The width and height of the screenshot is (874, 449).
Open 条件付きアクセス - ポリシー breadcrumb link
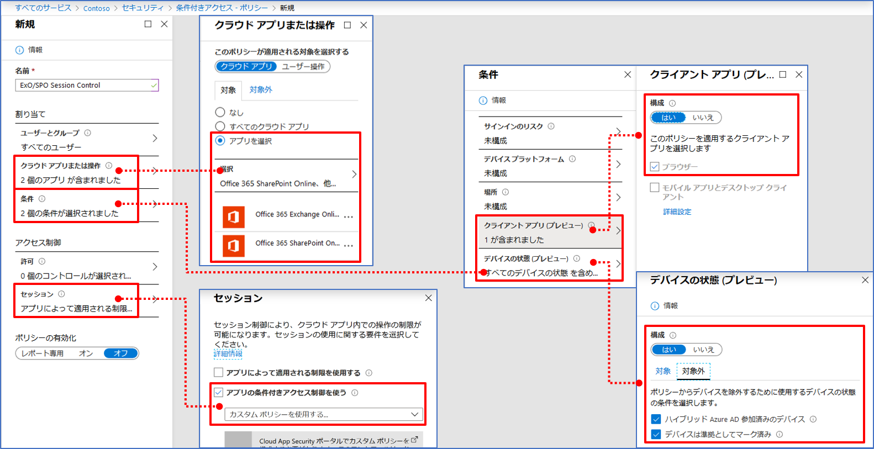(222, 8)
